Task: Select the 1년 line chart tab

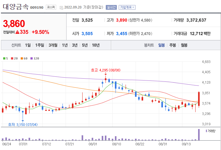Action: (65, 45)
